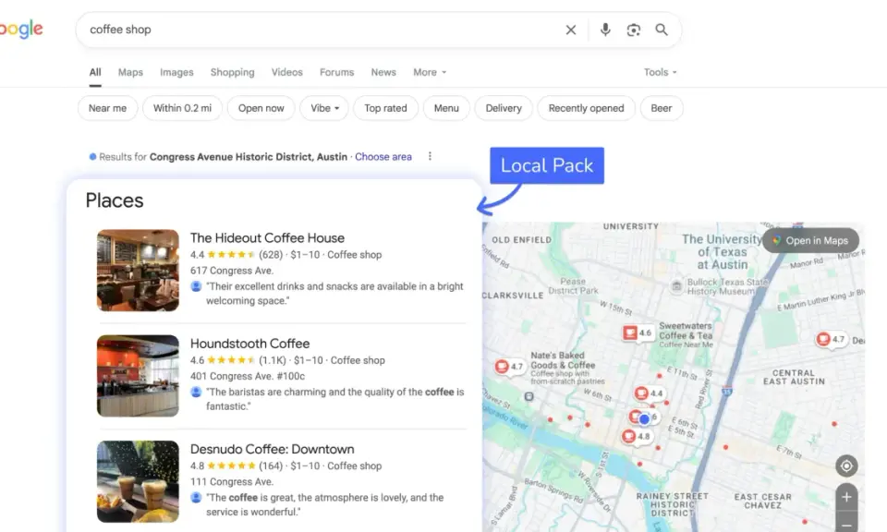Click the Choose area link
Image resolution: width=887 pixels, height=532 pixels.
383,157
